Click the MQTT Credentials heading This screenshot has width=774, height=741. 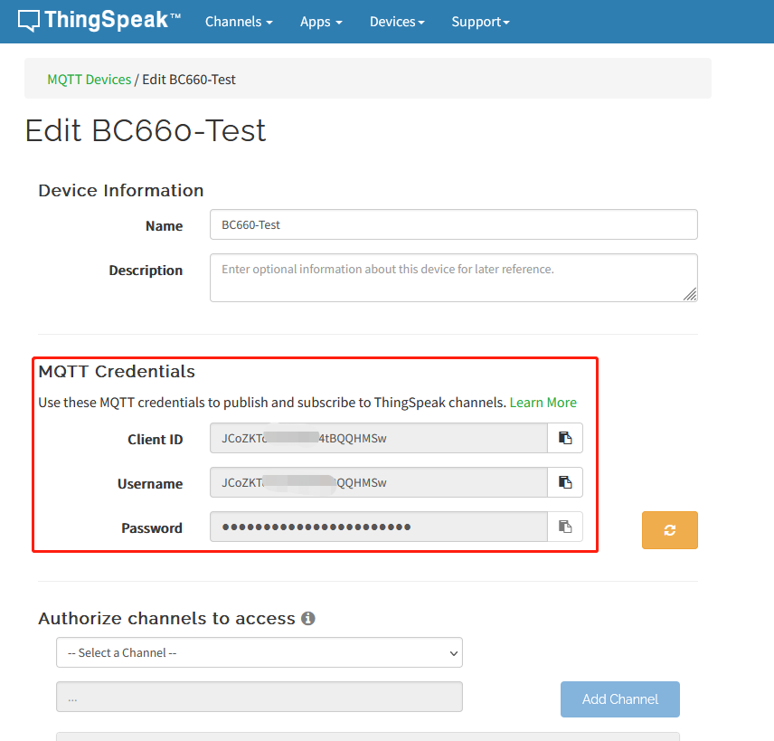coord(117,372)
